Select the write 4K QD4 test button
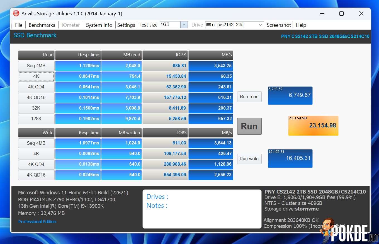 click(x=36, y=165)
